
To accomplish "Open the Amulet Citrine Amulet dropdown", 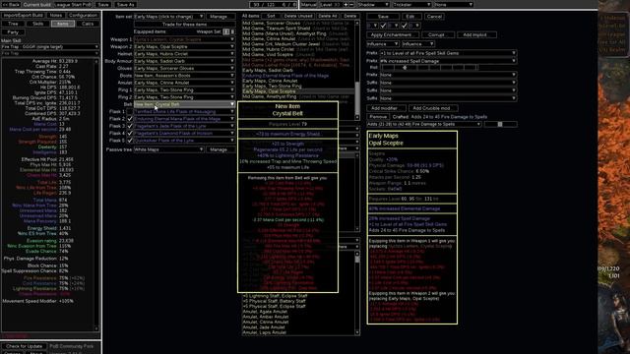I will pyautogui.click(x=184, y=83).
